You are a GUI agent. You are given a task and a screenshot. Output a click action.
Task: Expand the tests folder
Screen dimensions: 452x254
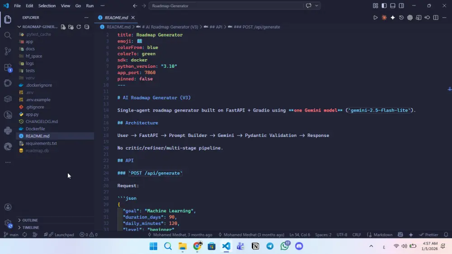(x=30, y=71)
